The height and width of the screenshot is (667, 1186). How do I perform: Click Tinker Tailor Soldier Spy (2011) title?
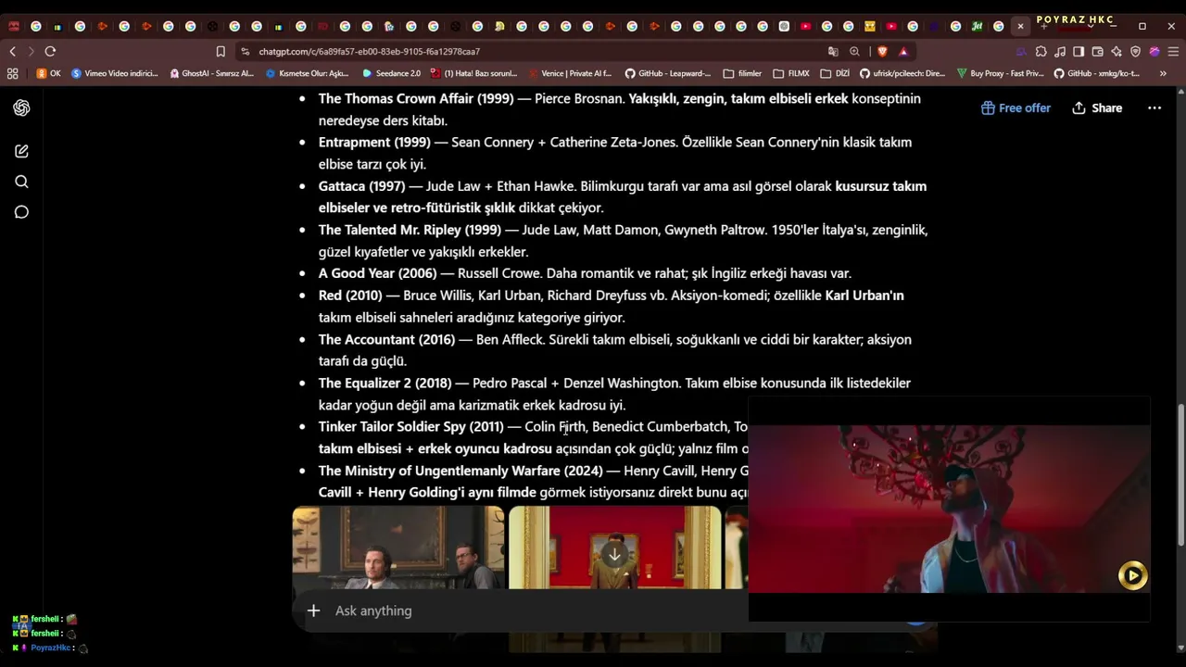pyautogui.click(x=411, y=427)
